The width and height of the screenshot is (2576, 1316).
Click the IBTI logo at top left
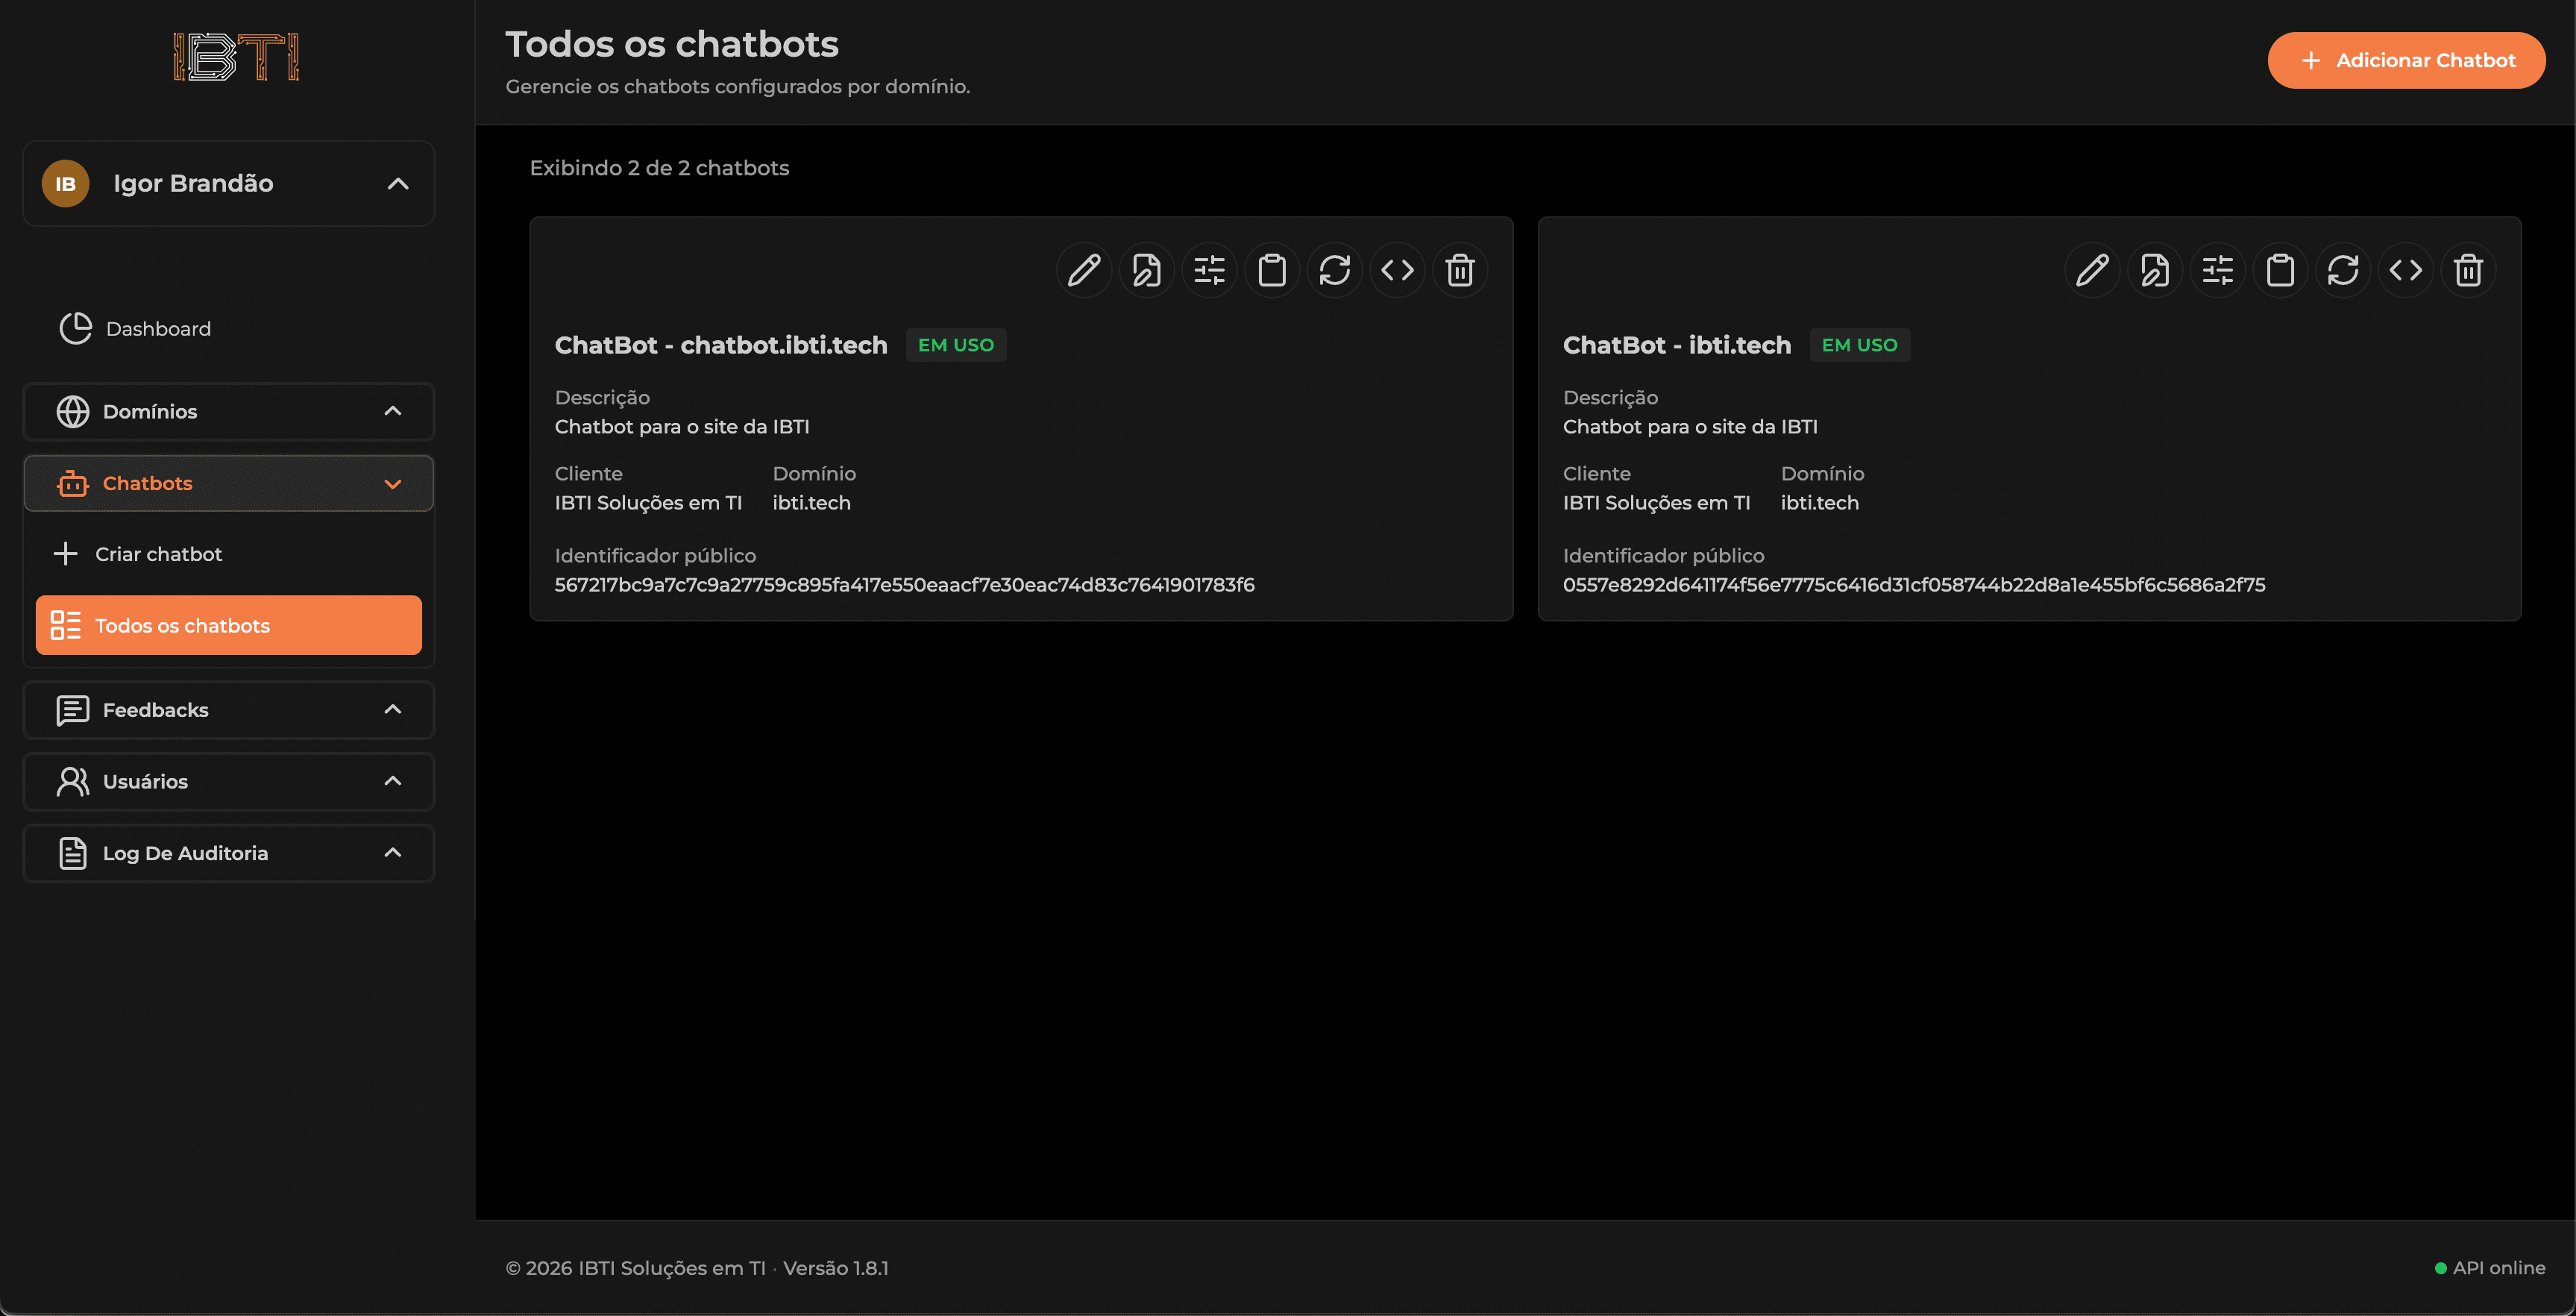tap(236, 57)
